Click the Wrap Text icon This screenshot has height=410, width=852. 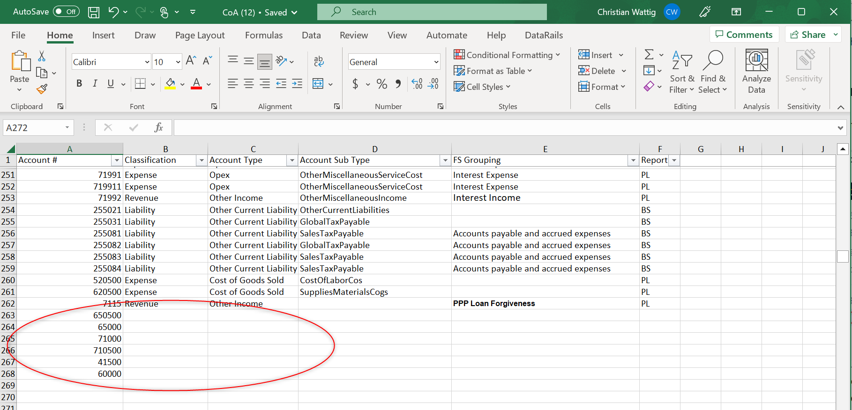coord(319,61)
